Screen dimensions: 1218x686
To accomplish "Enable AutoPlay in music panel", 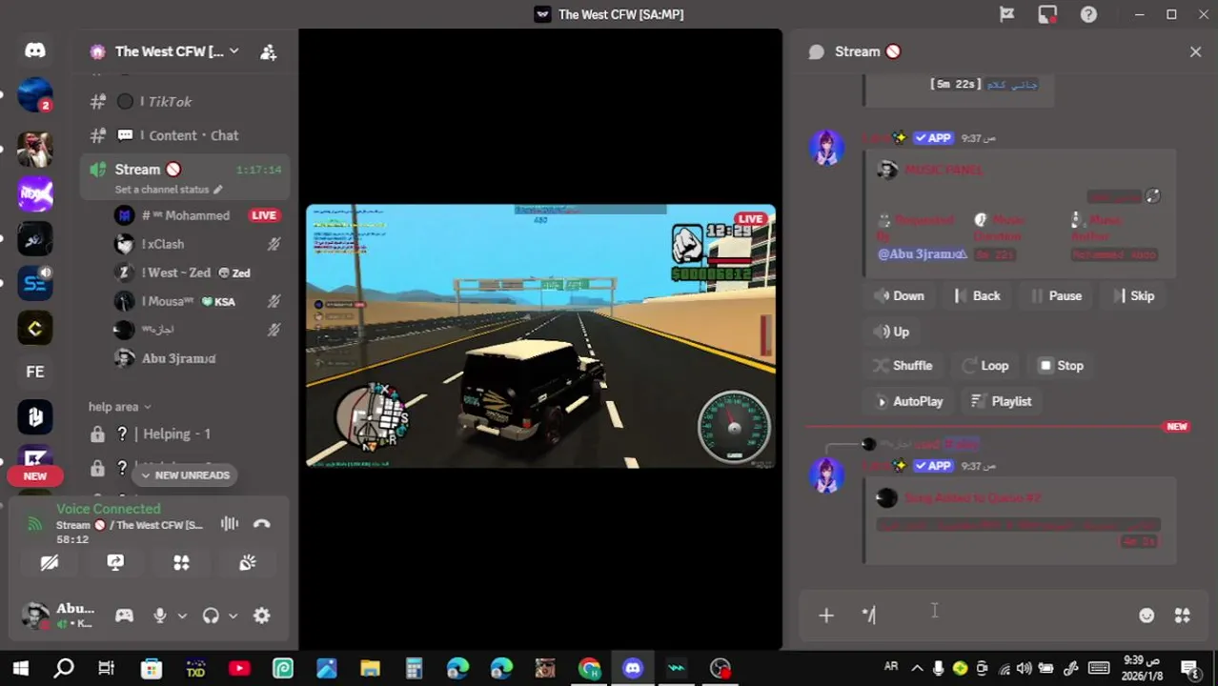I will (x=908, y=402).
